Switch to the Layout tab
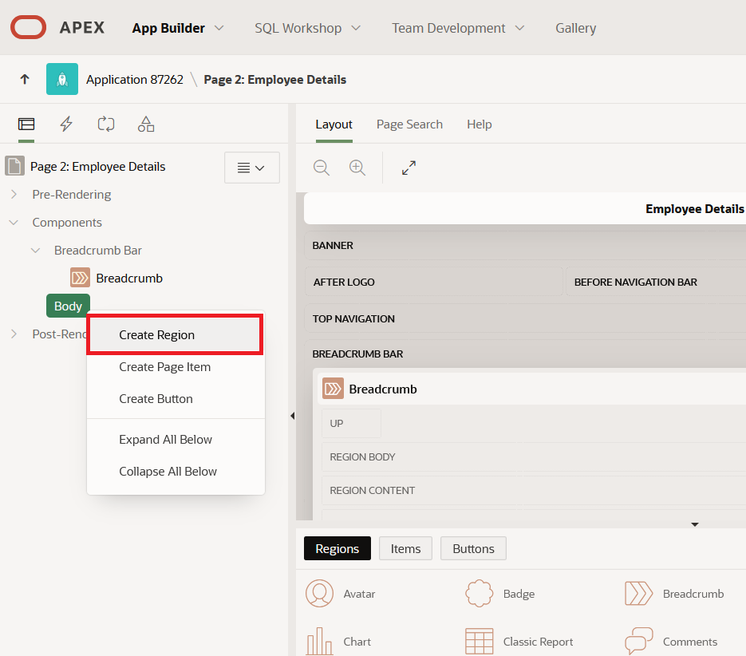This screenshot has height=656, width=746. pos(334,124)
